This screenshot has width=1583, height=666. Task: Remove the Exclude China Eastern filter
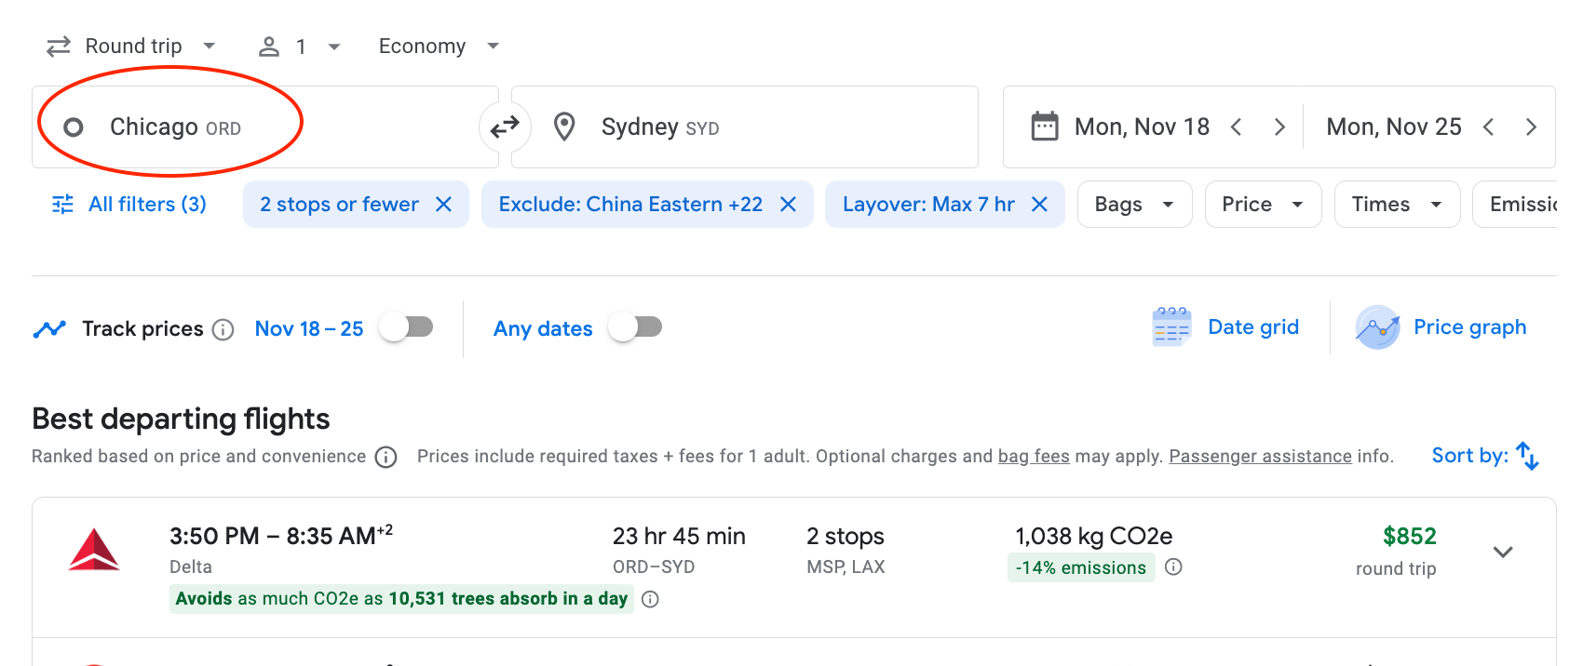pos(788,205)
